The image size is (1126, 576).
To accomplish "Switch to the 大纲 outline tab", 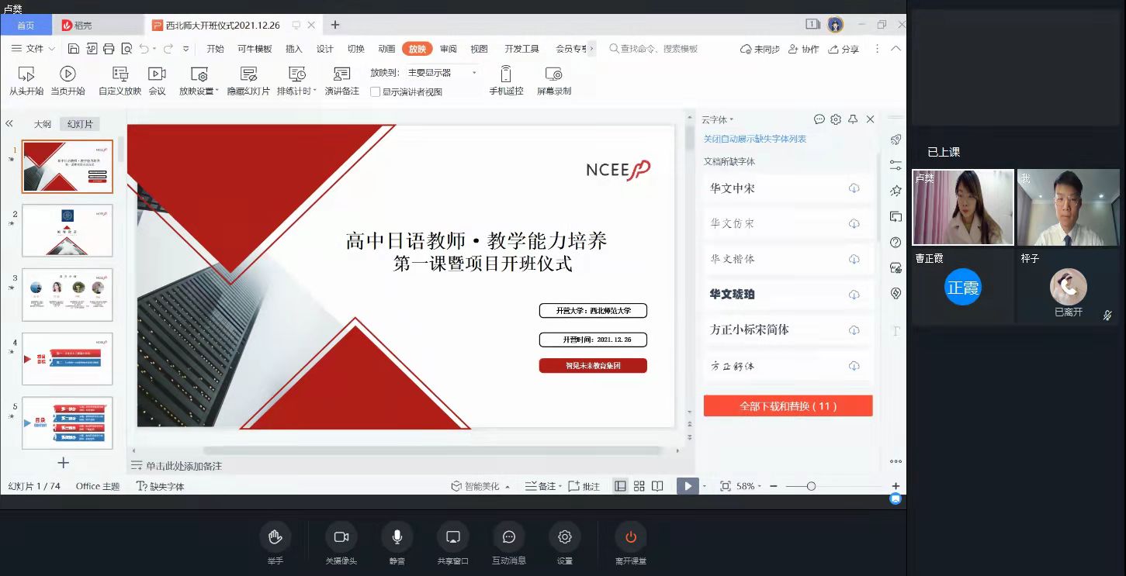I will click(x=42, y=124).
